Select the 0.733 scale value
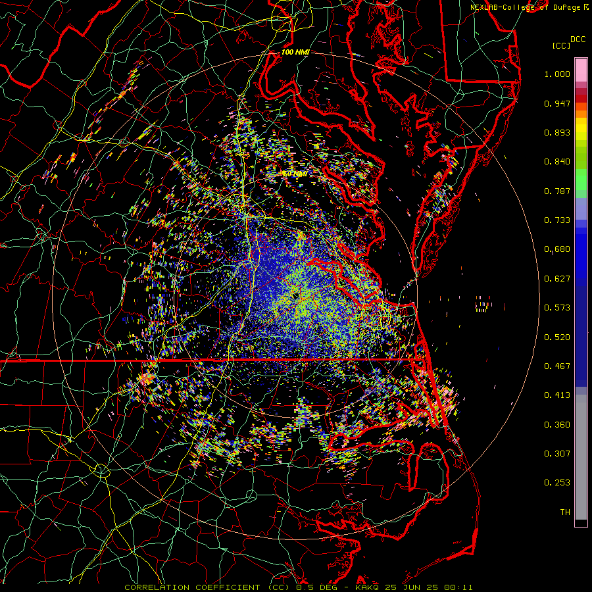Viewport: 592px width, 592px height. tap(557, 220)
